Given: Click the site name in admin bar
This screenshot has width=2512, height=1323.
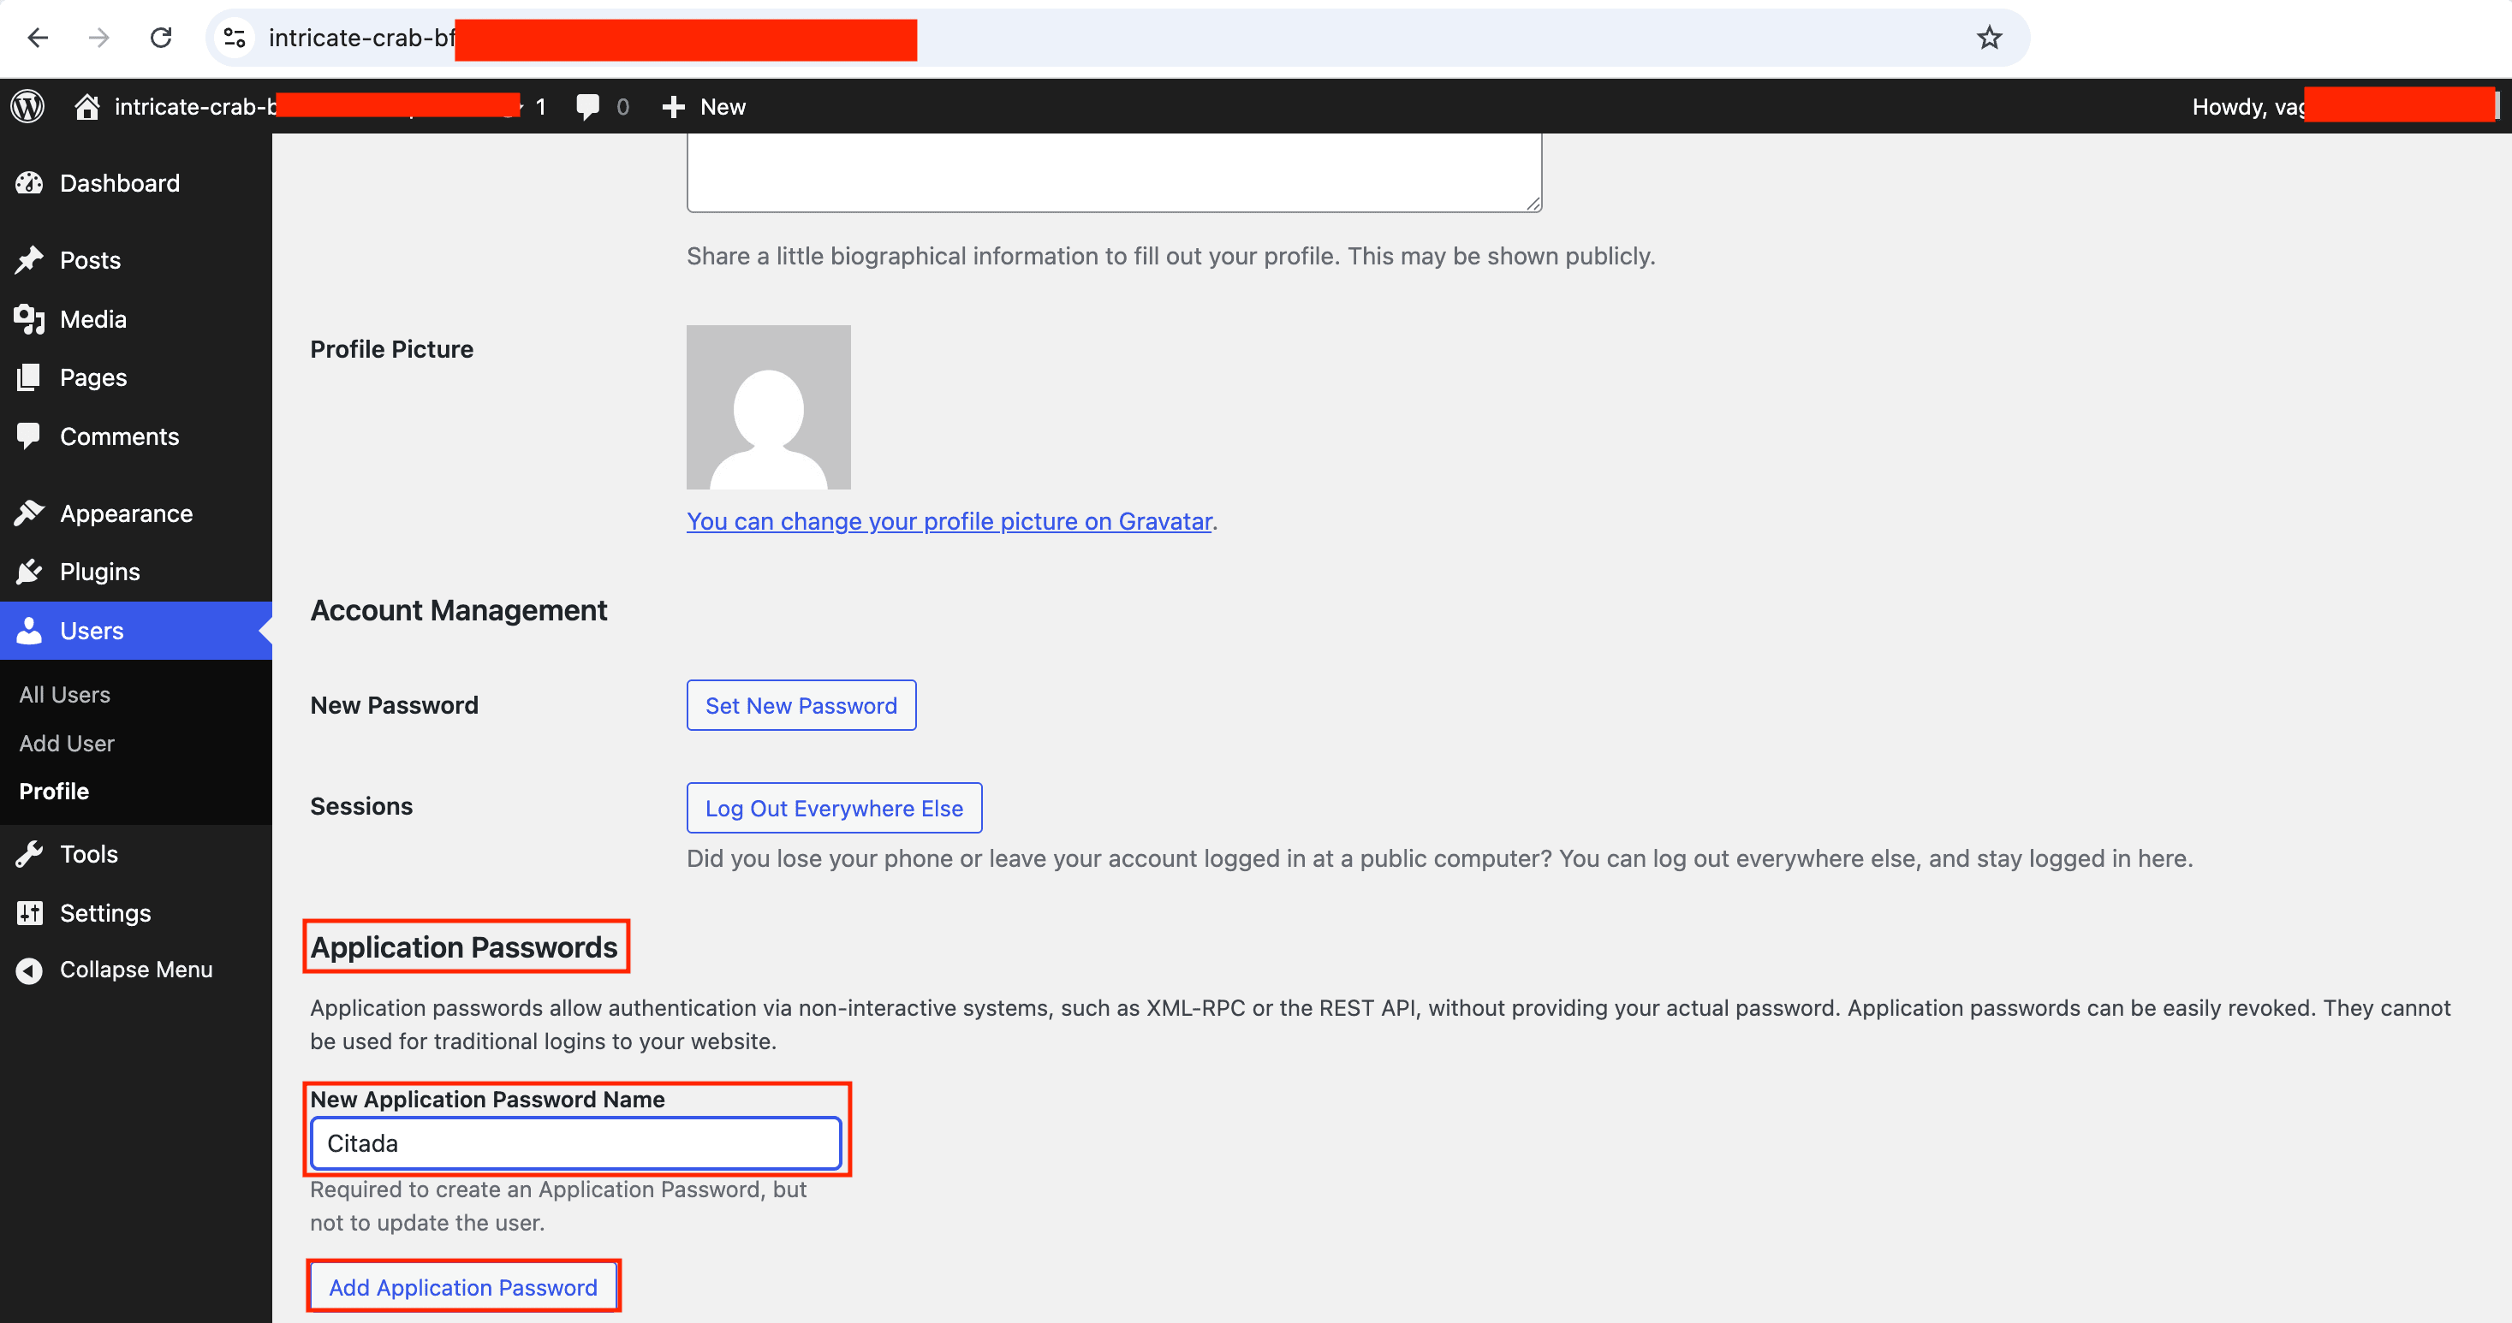Looking at the screenshot, I should (x=195, y=106).
